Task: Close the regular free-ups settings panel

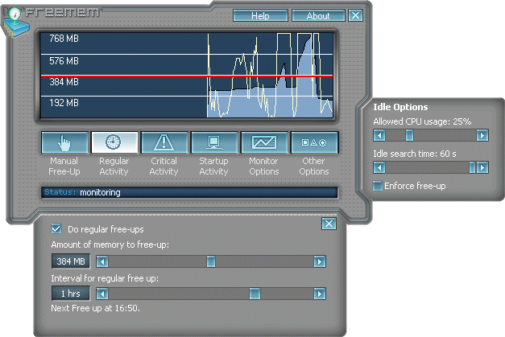Action: 329,224
